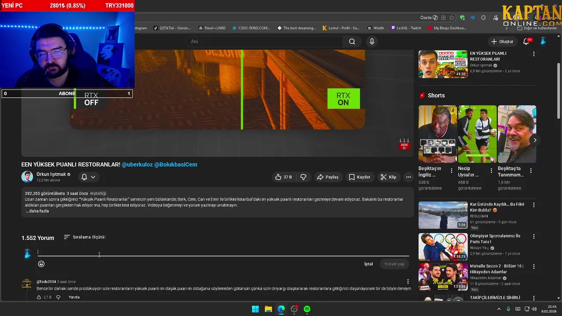
Task: Open Windows Start menu
Action: tap(255, 309)
